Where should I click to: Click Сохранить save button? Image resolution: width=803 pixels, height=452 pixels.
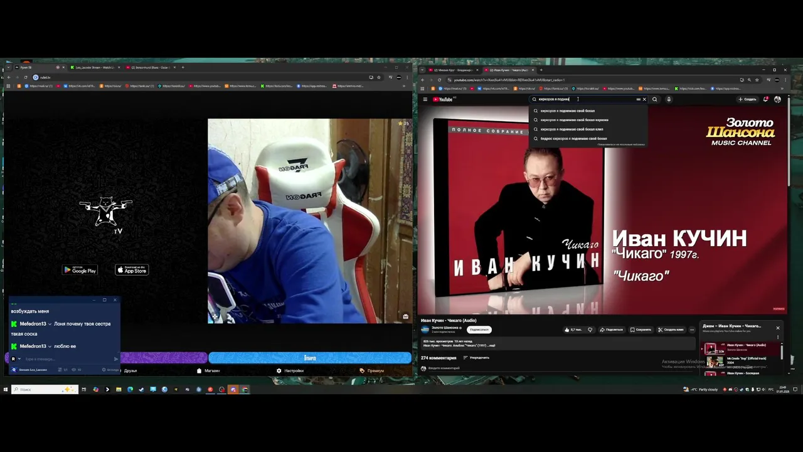tap(641, 330)
